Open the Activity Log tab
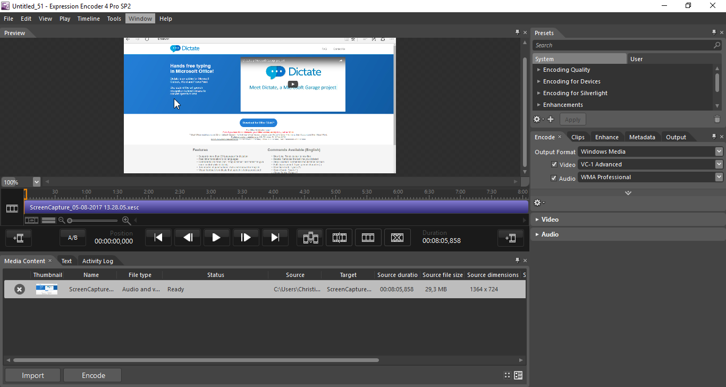Screen dimensions: 726x387 97,261
